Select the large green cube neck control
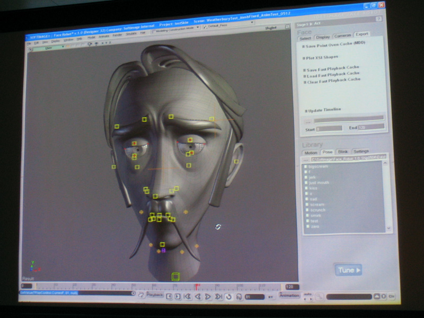This screenshot has width=424, height=318. (x=175, y=277)
